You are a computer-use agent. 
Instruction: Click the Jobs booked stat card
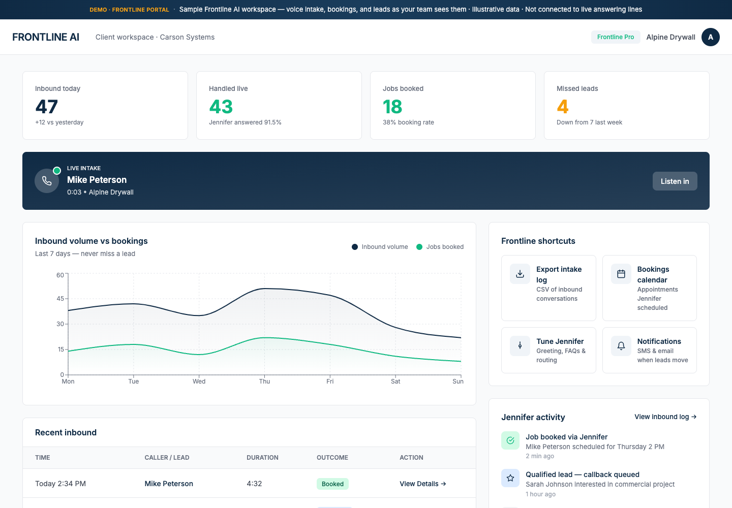pos(453,105)
